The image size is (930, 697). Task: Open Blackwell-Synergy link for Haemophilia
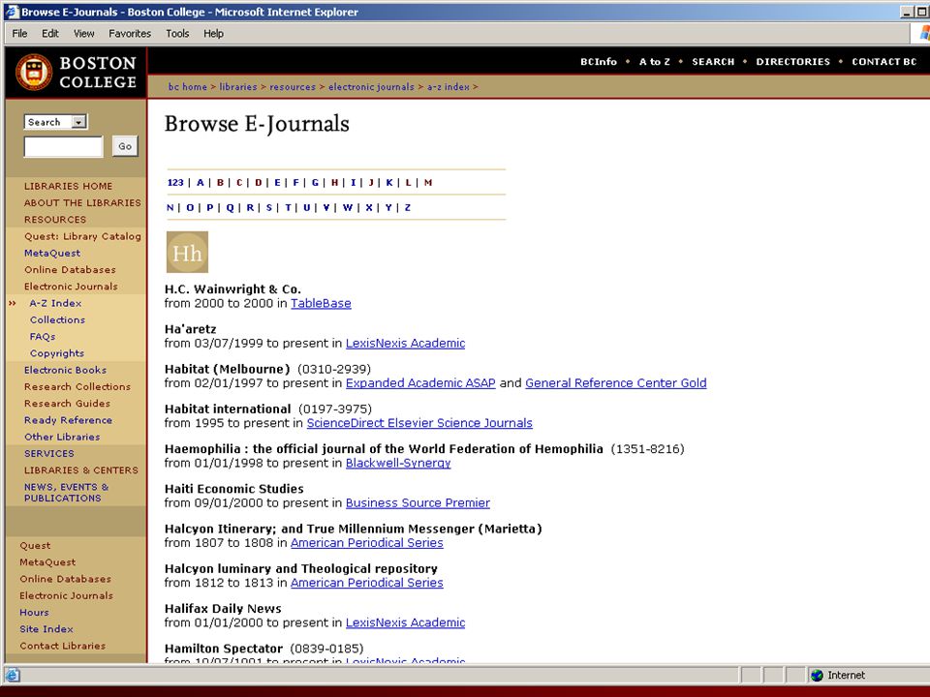(x=398, y=463)
